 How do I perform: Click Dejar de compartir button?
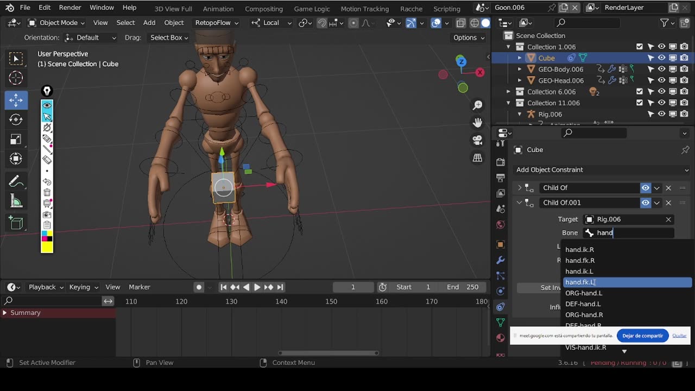coord(642,336)
